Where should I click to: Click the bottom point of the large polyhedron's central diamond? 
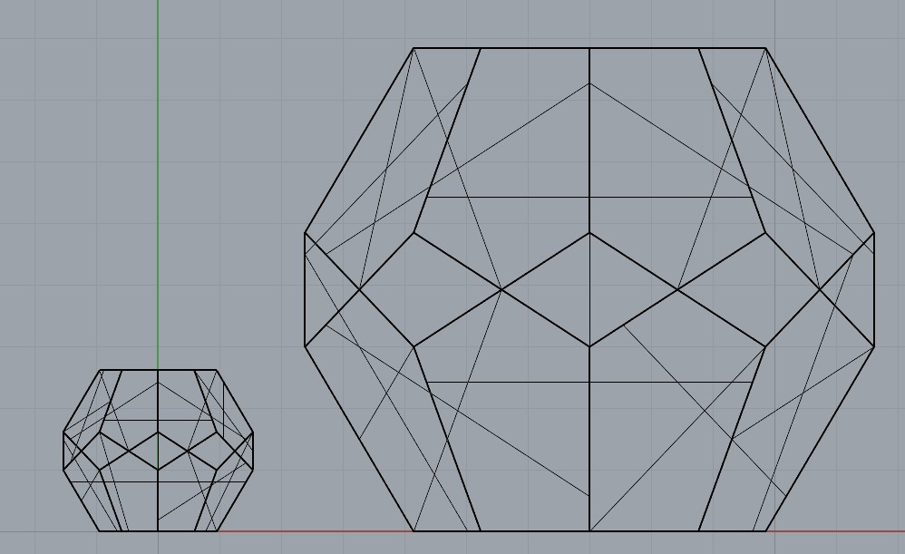(x=589, y=346)
